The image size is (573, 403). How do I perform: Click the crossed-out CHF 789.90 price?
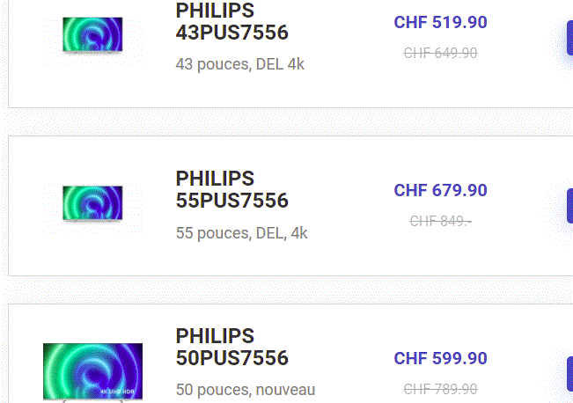coord(440,389)
